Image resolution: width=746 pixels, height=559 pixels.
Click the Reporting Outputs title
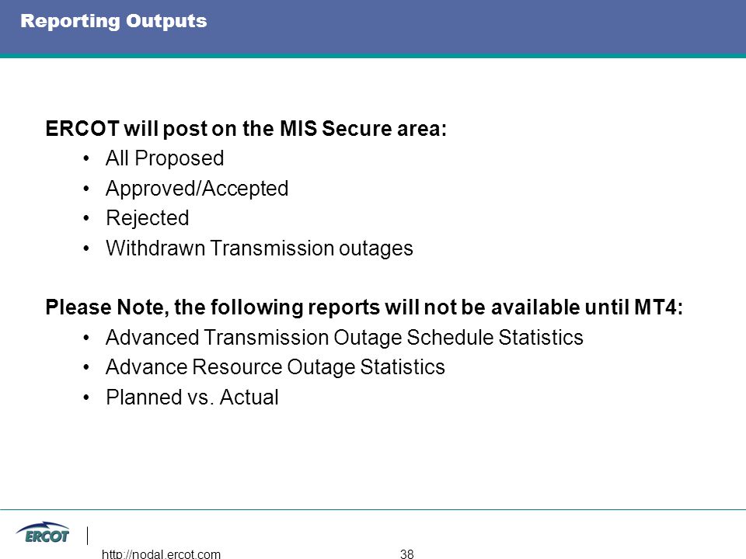[x=113, y=22]
